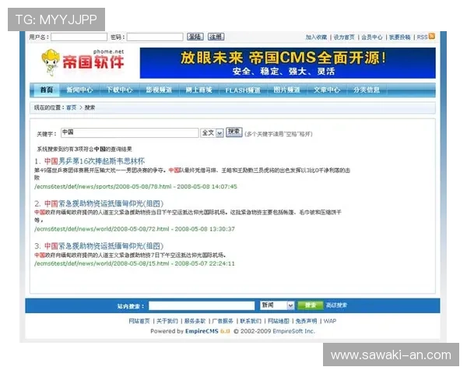Click the 帝国软件 mascot logo
The width and height of the screenshot is (467, 374).
tap(83, 62)
